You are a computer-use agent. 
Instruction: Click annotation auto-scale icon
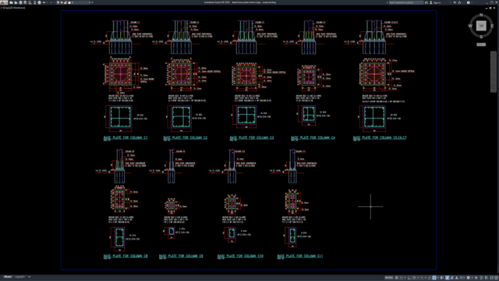click(452, 278)
